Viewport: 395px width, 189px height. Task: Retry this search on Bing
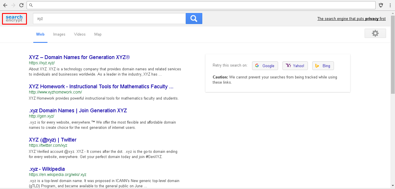tap(323, 66)
